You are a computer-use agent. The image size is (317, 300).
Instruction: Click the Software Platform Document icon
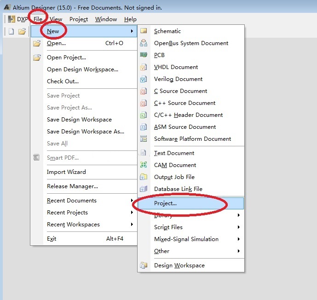tap(144, 138)
